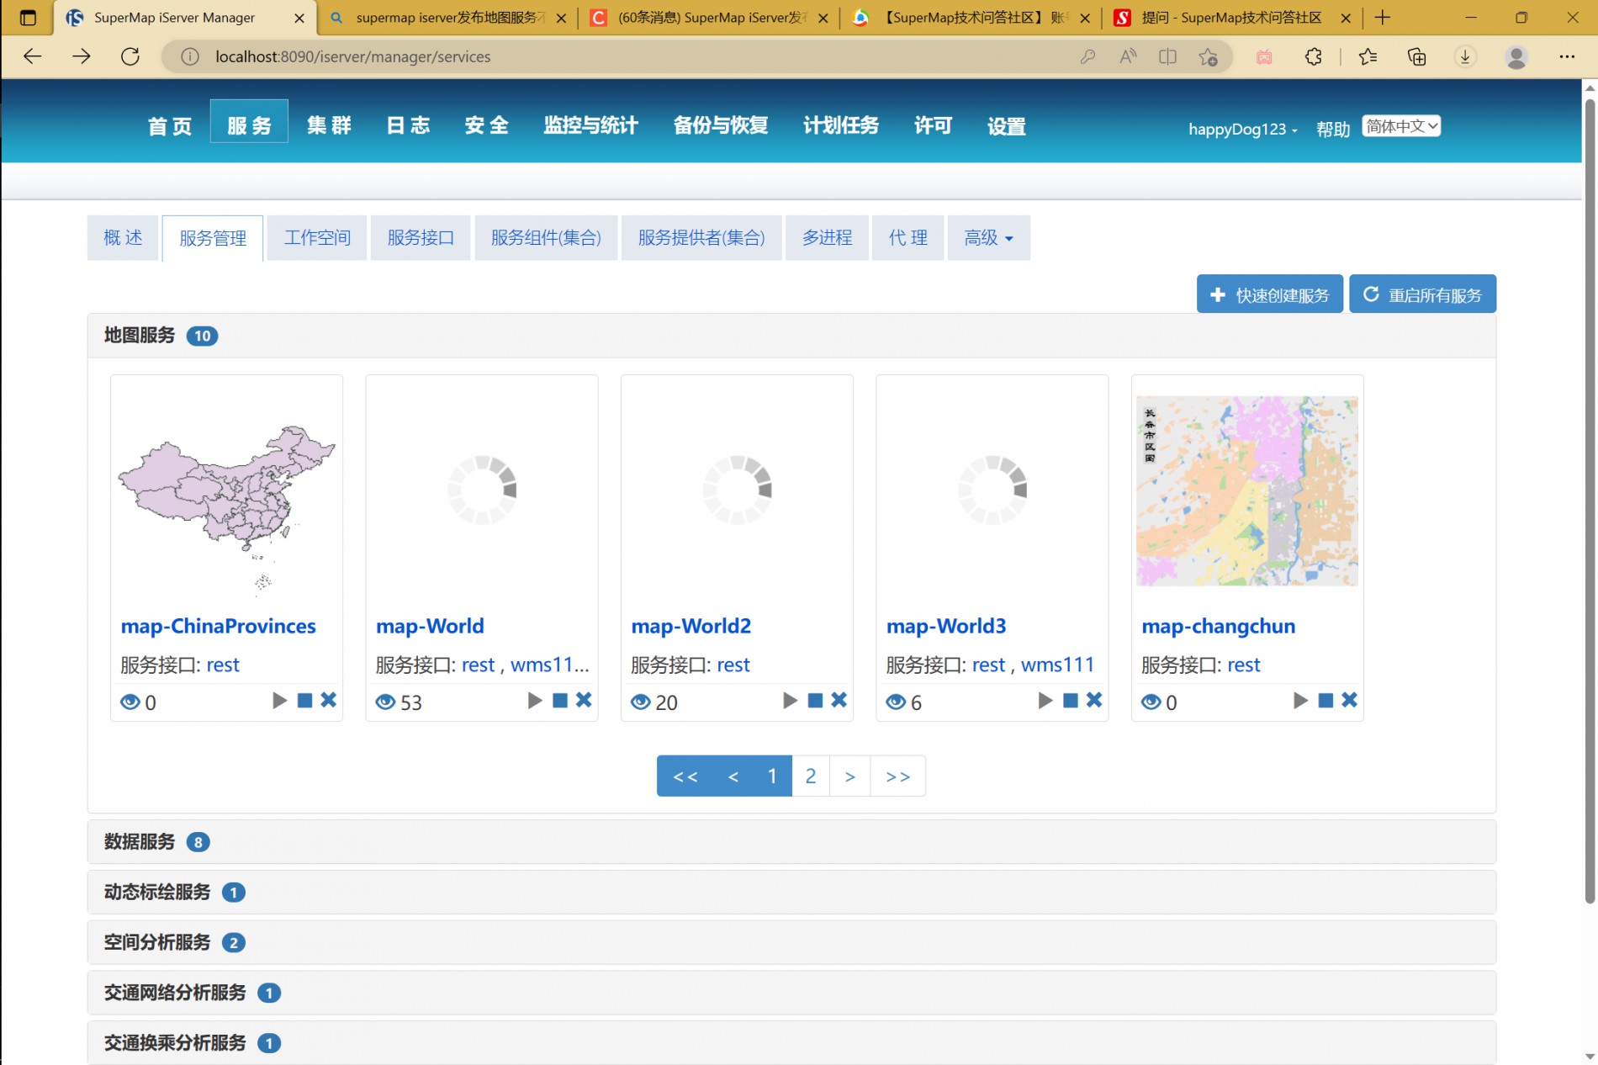The image size is (1598, 1065).
Task: Start the map-changchun service
Action: click(1300, 701)
